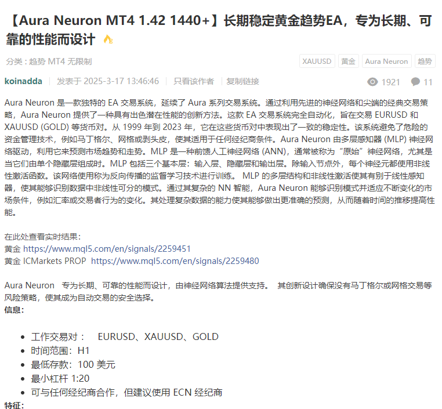The height and width of the screenshot is (409, 442).
Task: Click the post title heading
Action: coord(219,30)
